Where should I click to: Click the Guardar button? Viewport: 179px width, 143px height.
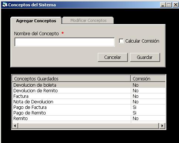(145, 57)
